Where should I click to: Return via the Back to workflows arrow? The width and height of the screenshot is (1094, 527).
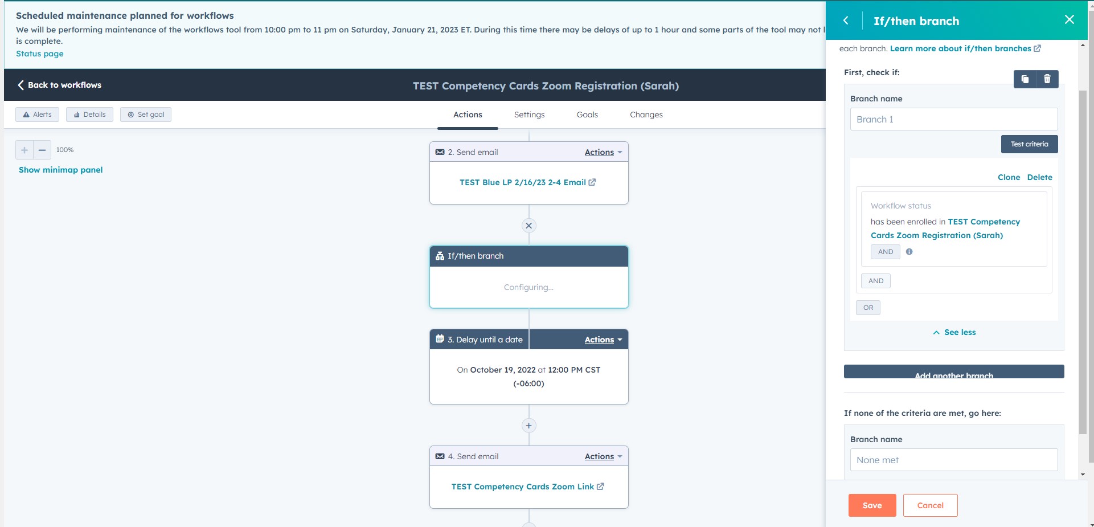21,85
